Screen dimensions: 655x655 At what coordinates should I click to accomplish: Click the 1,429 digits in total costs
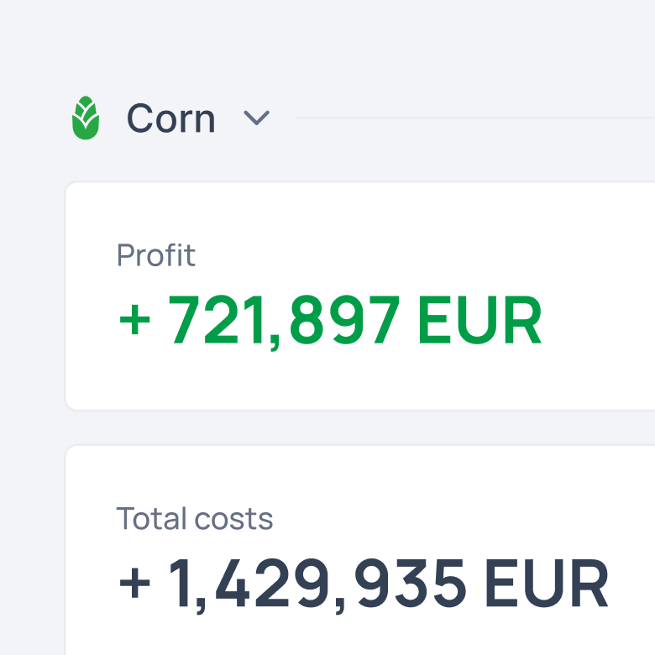click(x=249, y=583)
